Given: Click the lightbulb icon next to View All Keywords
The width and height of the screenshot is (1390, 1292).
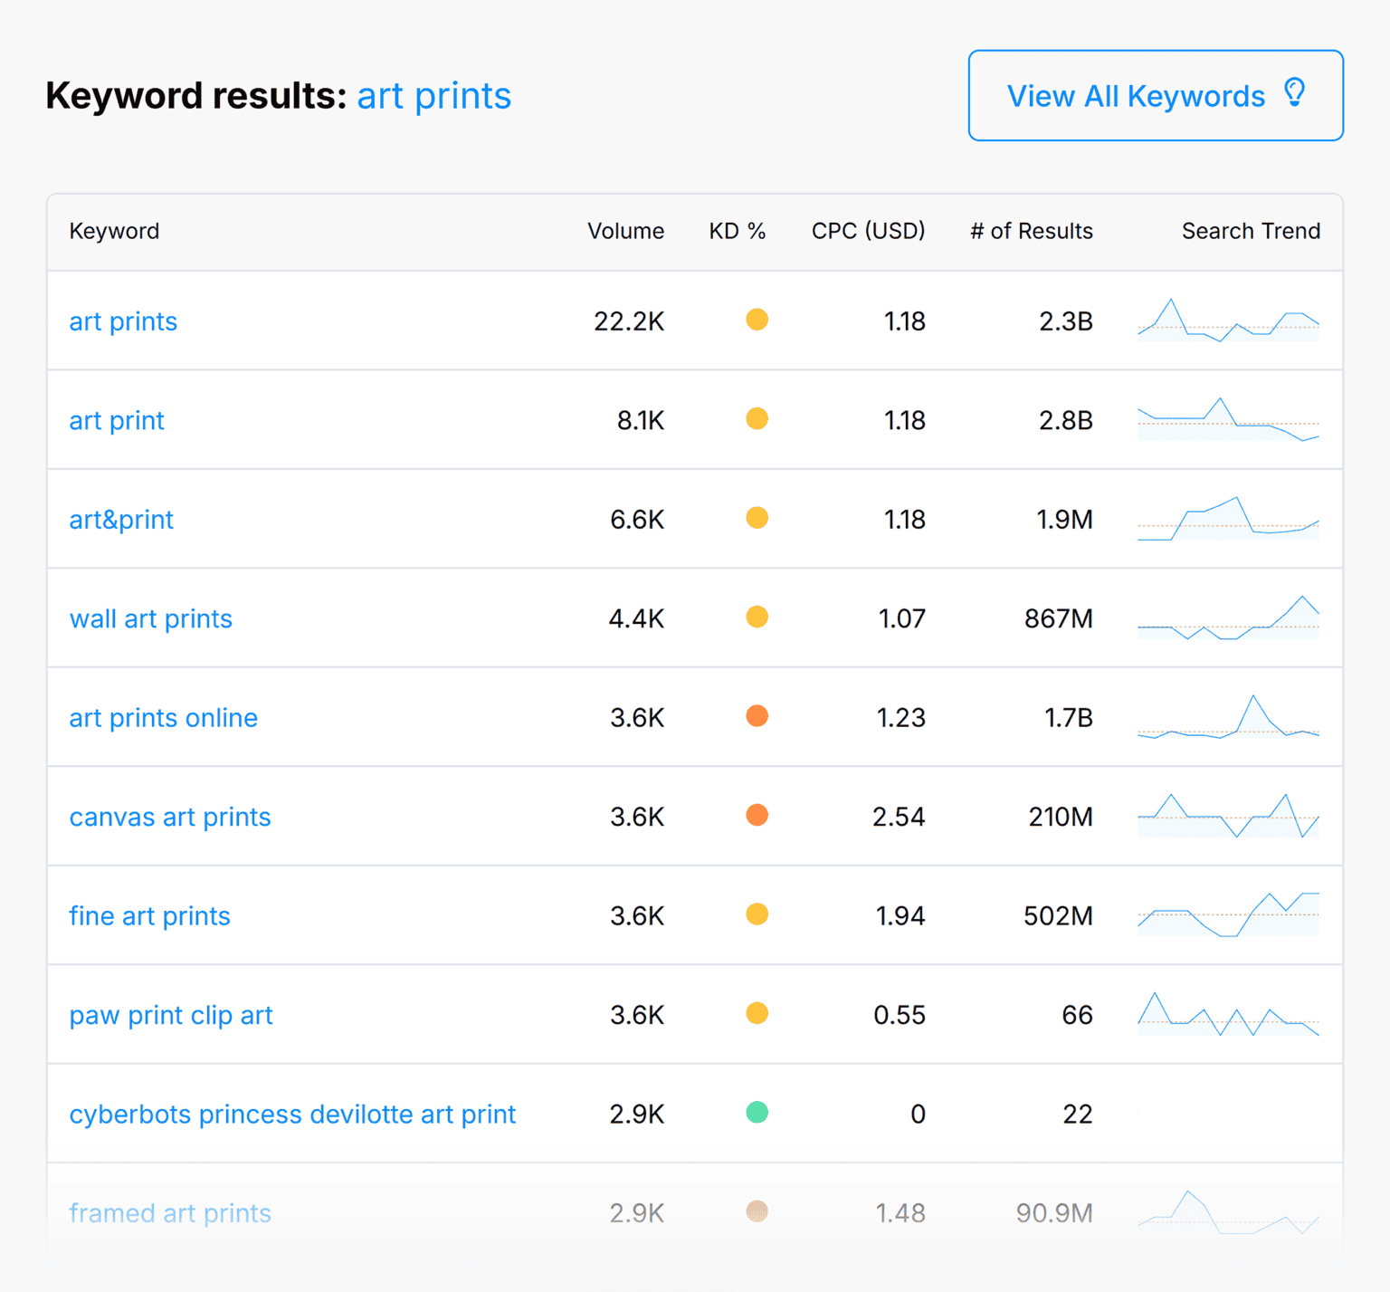Looking at the screenshot, I should coord(1296,93).
